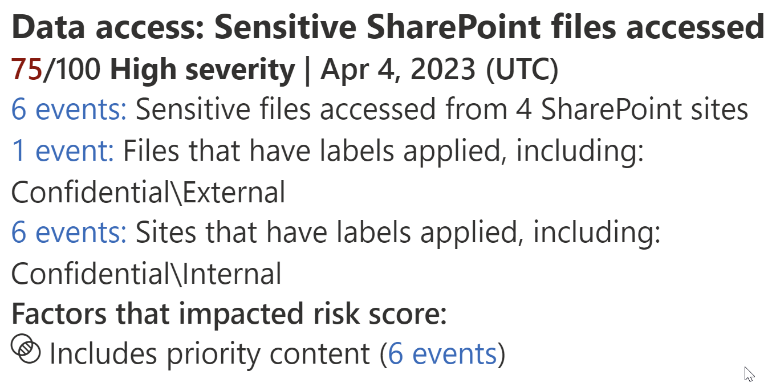
Task: Click the date "Apr 4, 2023"
Action: 398,70
